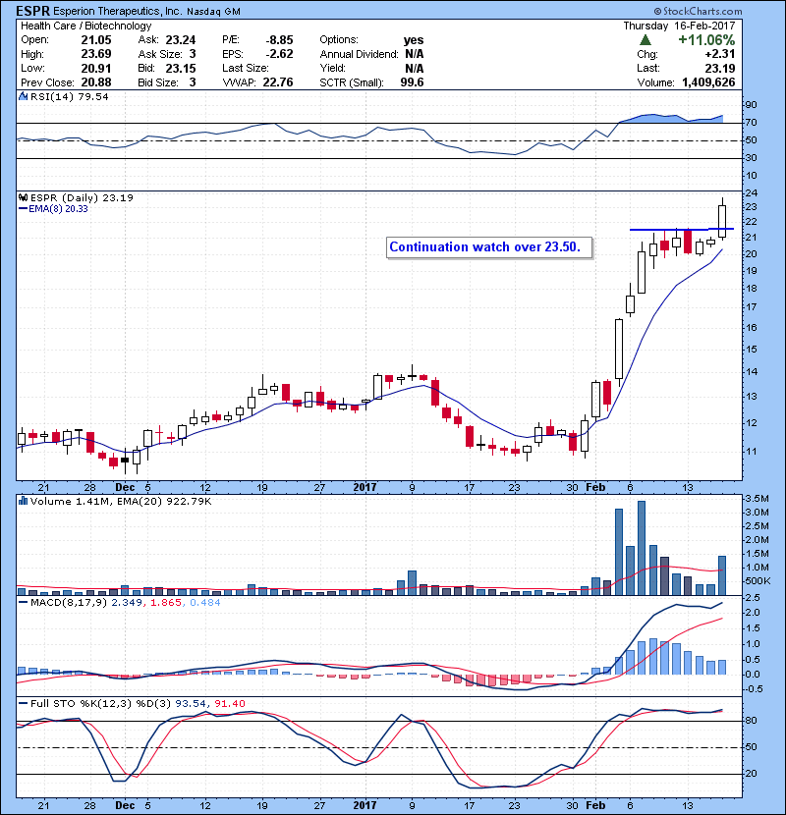Click the Bid Size label
Image resolution: width=786 pixels, height=815 pixels.
[x=158, y=82]
